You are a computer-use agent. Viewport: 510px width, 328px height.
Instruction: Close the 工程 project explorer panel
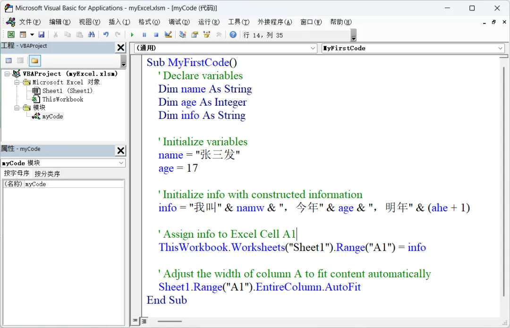click(x=121, y=48)
